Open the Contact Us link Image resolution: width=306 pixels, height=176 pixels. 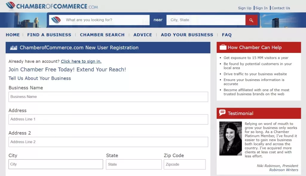pyautogui.click(x=281, y=8)
